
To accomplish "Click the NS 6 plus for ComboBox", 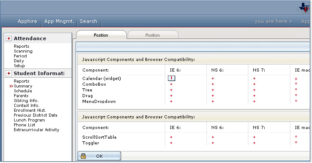I will tap(213, 84).
